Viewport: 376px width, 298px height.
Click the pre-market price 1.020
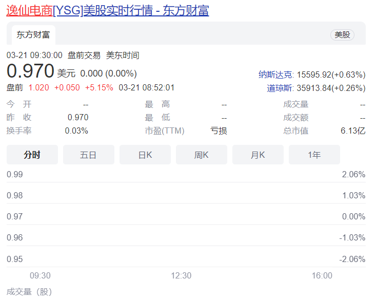(x=38, y=87)
